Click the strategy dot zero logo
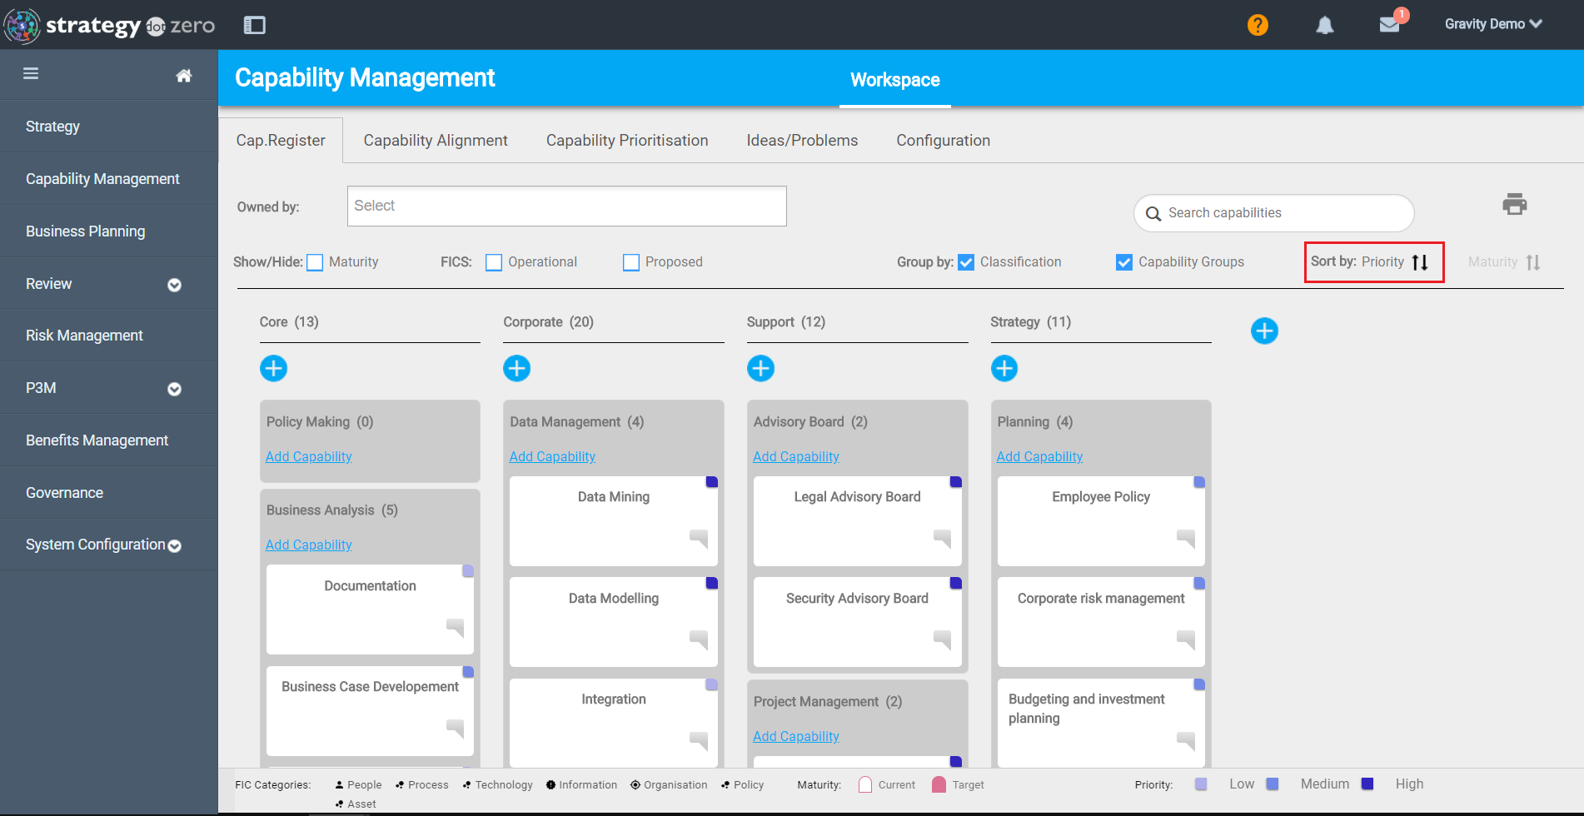Image resolution: width=1584 pixels, height=816 pixels. 110,26
